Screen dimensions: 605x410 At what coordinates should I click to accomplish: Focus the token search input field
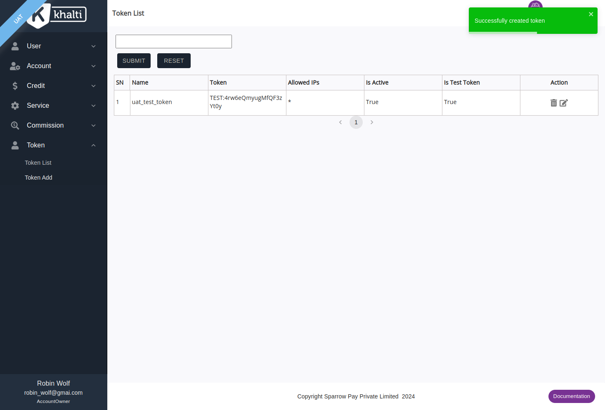point(174,42)
